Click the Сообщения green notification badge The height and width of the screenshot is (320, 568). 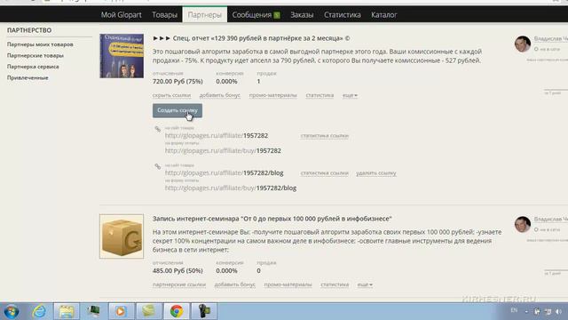pos(277,15)
